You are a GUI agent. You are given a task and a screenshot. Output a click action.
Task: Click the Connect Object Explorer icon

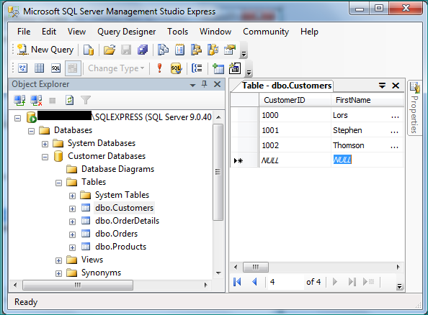(x=19, y=100)
